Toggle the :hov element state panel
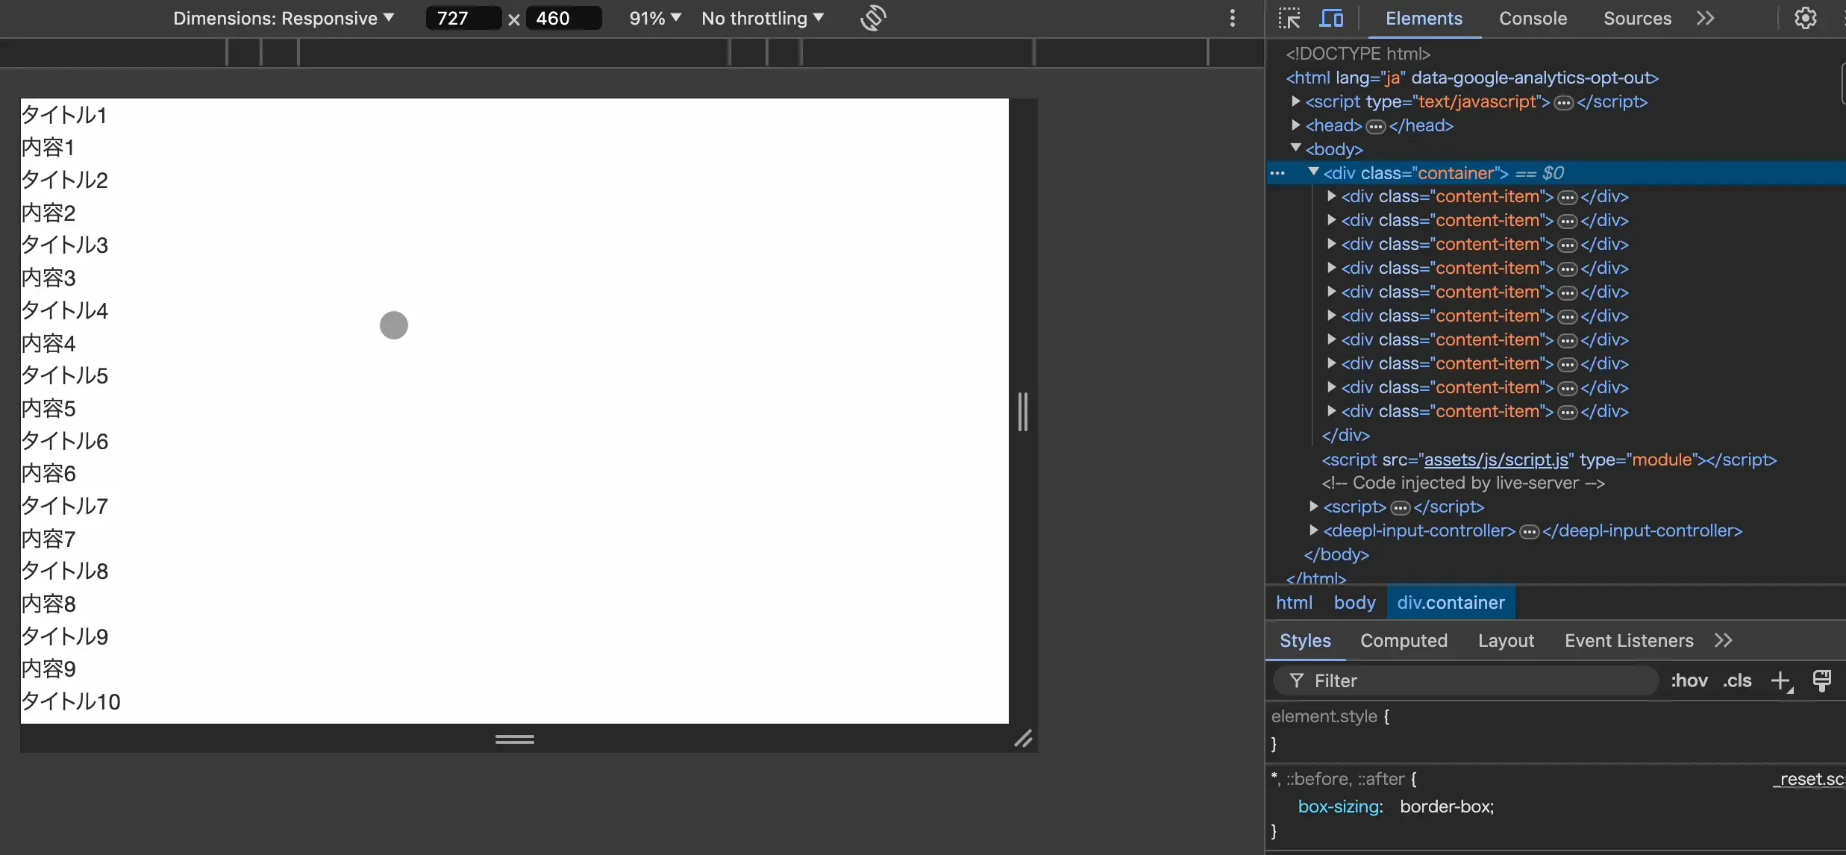Image resolution: width=1846 pixels, height=855 pixels. click(x=1689, y=680)
